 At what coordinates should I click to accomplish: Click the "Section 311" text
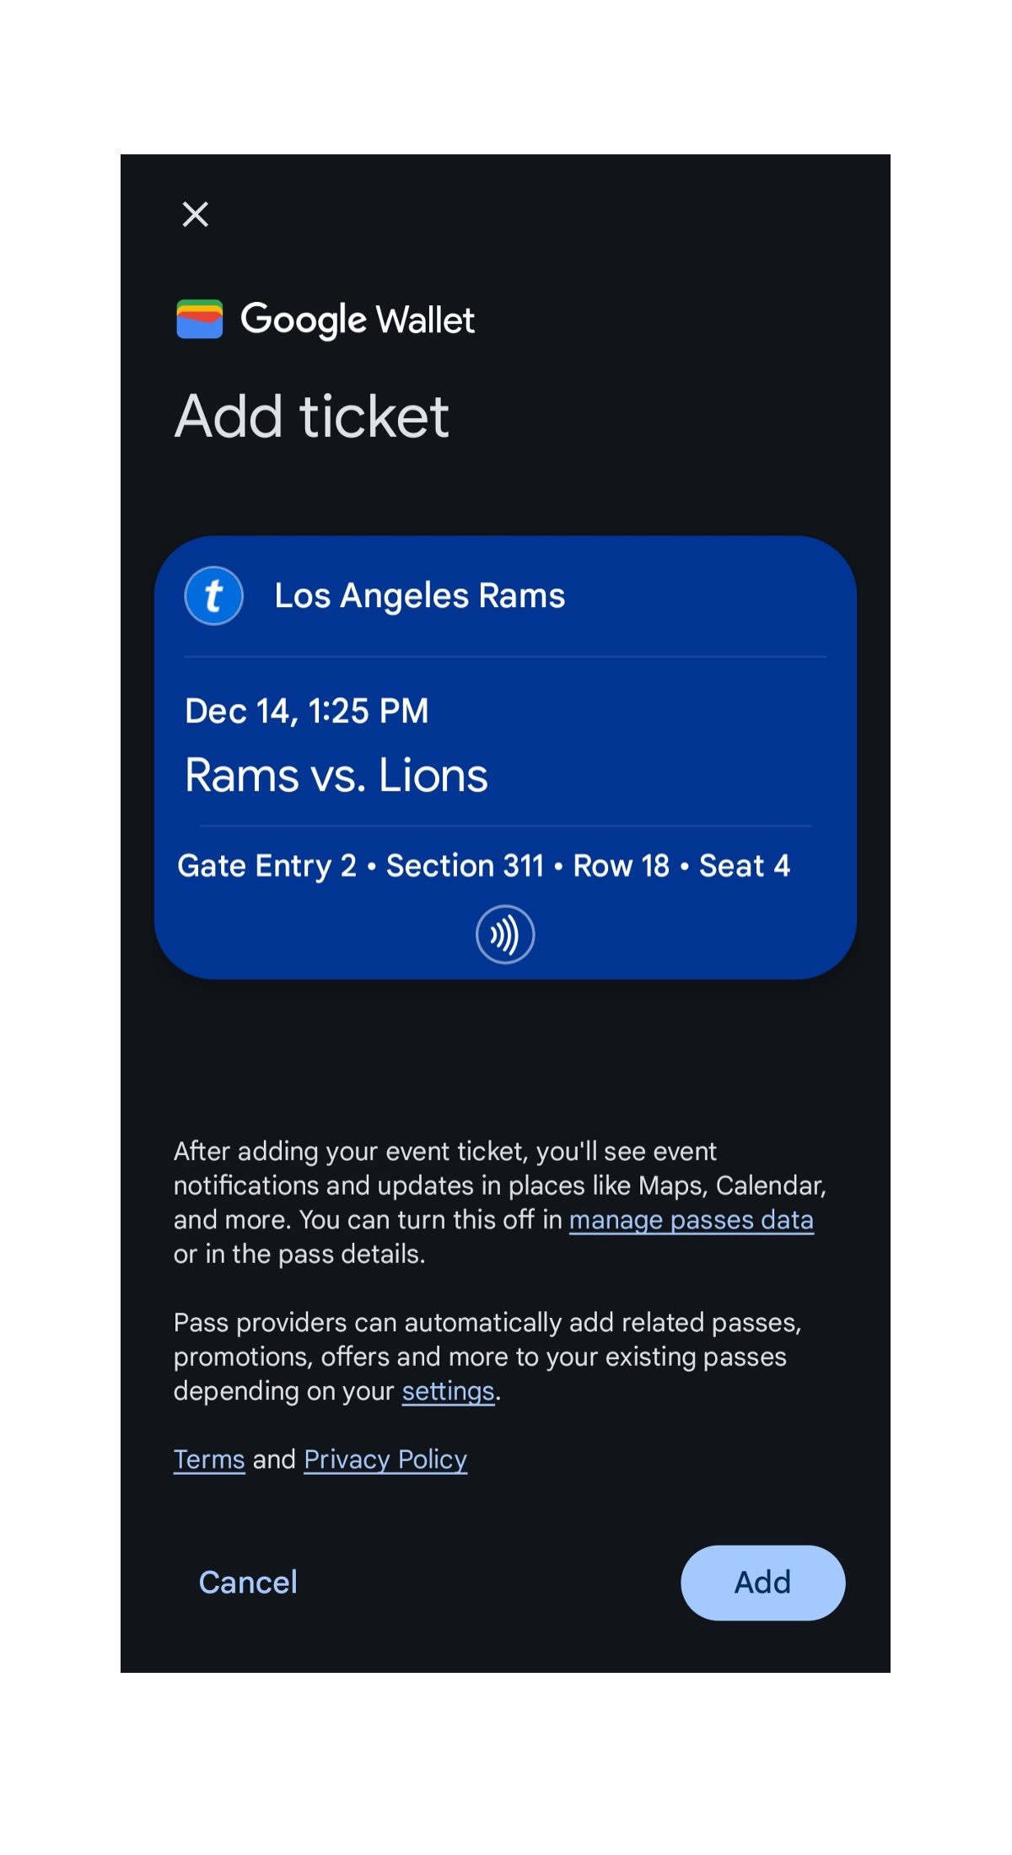click(x=465, y=866)
